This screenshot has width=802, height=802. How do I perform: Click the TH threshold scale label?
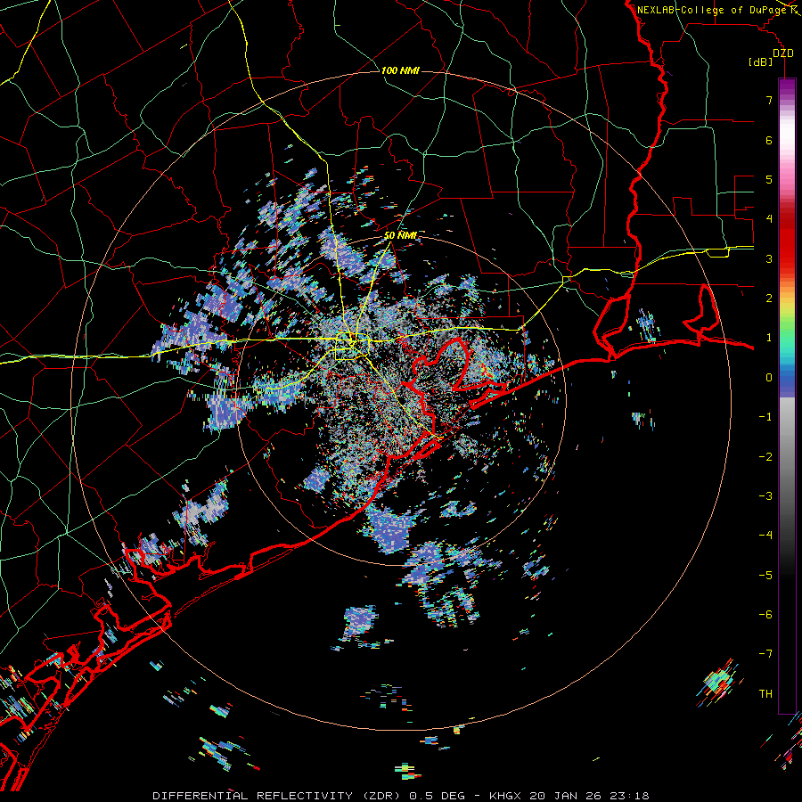click(765, 693)
